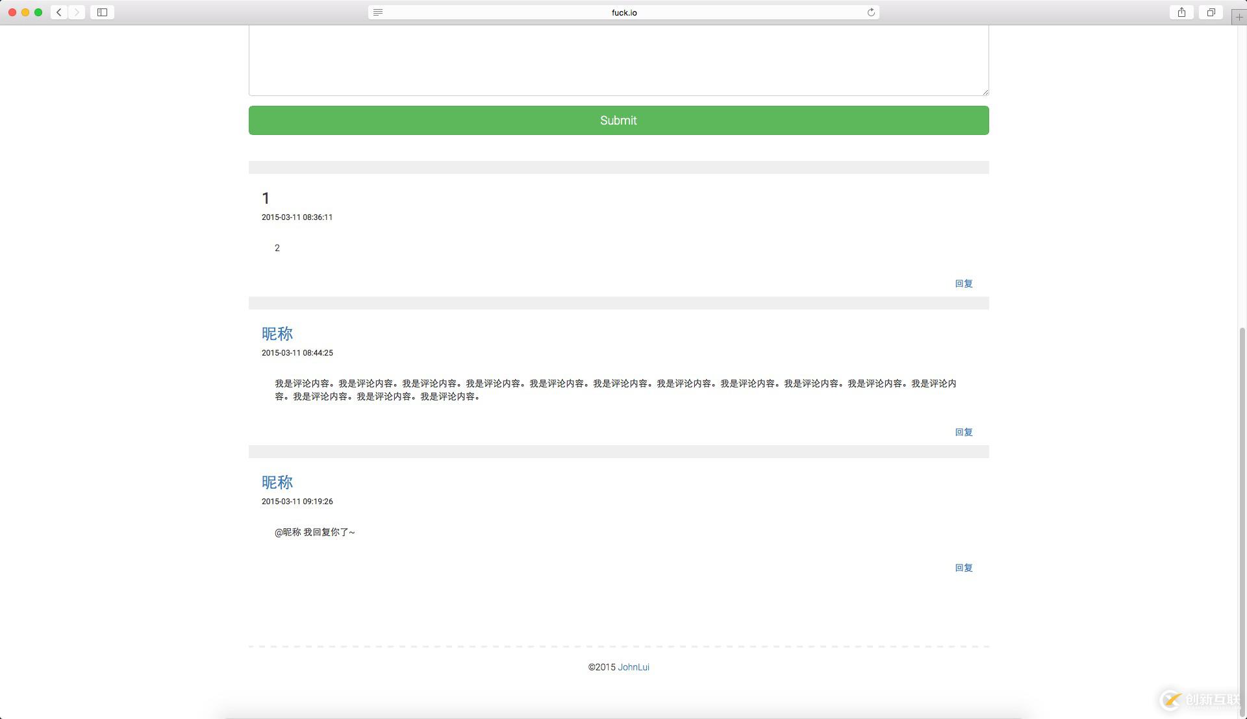Open JohnLui's link in the footer

[x=633, y=666]
